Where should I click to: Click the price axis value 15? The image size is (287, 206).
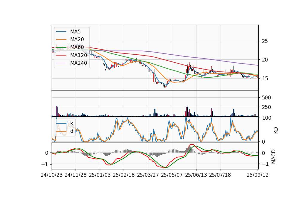coord(265,79)
